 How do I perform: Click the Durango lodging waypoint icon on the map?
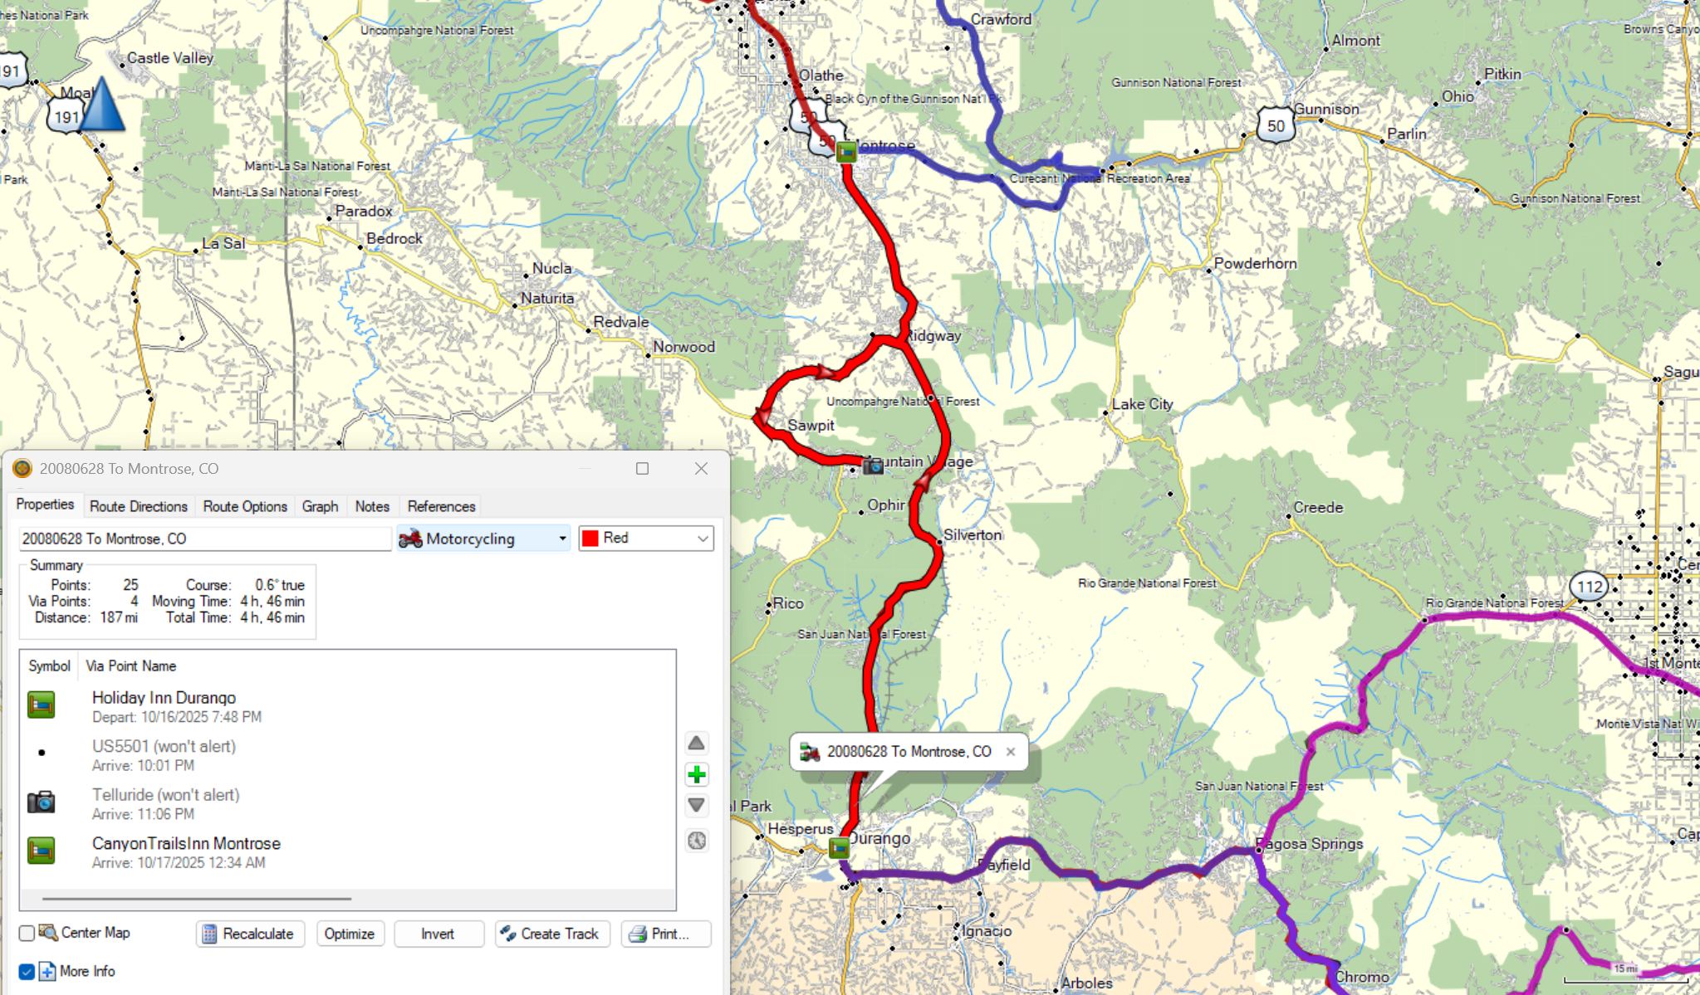(x=839, y=847)
